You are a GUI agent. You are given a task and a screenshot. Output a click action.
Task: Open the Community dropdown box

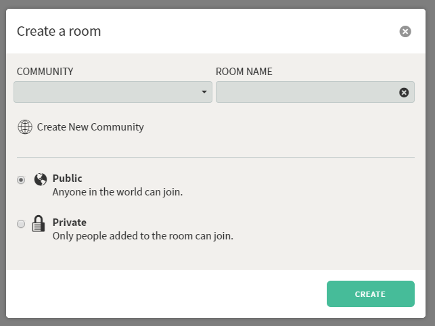(113, 92)
